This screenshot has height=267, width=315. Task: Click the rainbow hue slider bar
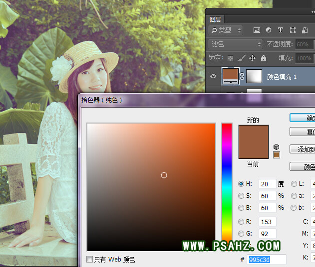click(227, 179)
